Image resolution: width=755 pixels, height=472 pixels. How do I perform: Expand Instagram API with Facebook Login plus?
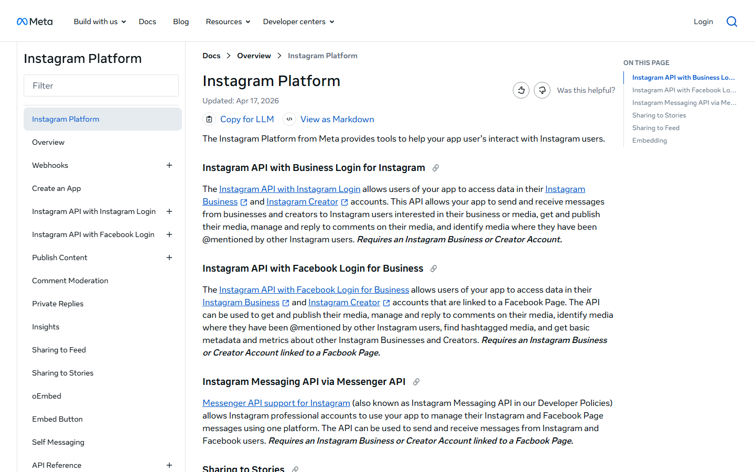pyautogui.click(x=169, y=234)
